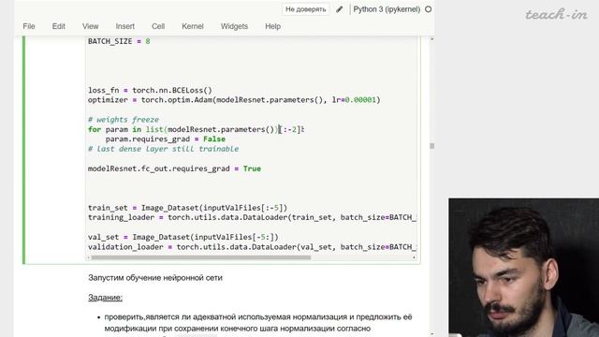Click the 'for param in list' line
599x337 pixels.
pyautogui.click(x=196, y=129)
